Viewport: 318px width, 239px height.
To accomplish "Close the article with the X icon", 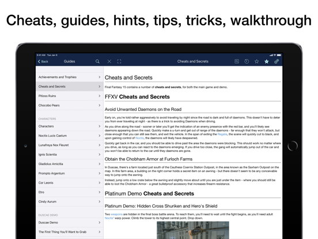I will point(109,61).
